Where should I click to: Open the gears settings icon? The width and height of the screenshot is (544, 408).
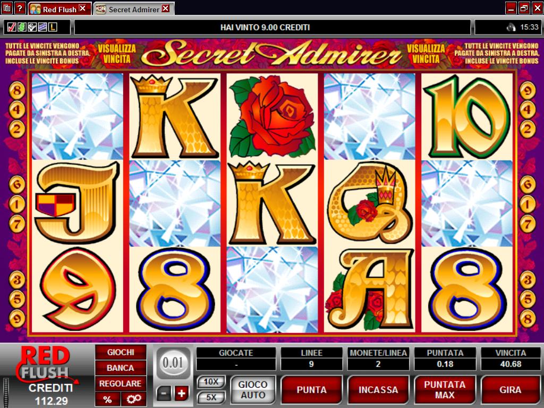point(133,399)
